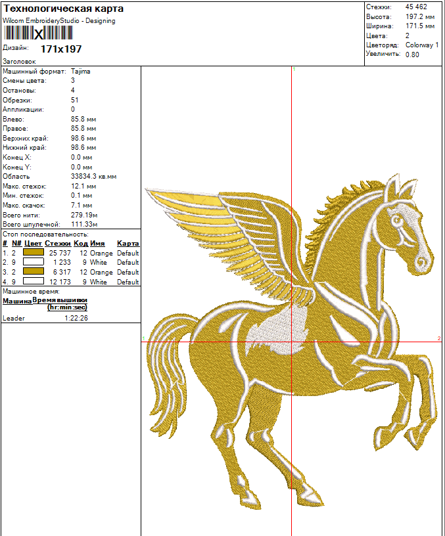The width and height of the screenshot is (445, 536).
Task: Click the "Машина" header under machine time
Action: pyautogui.click(x=17, y=301)
